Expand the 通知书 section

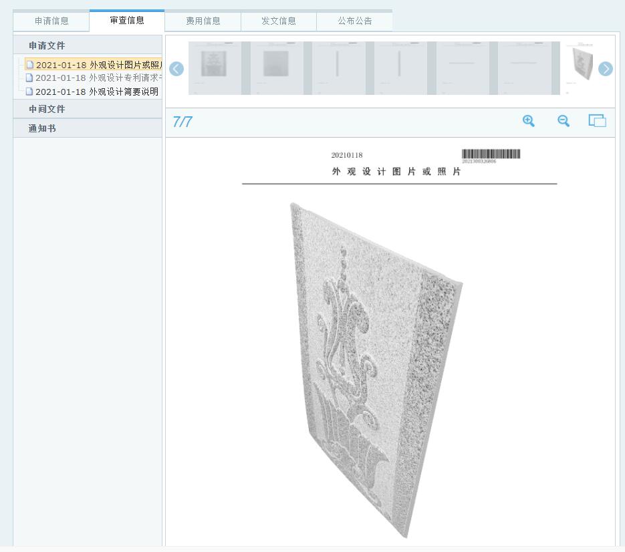[42, 128]
